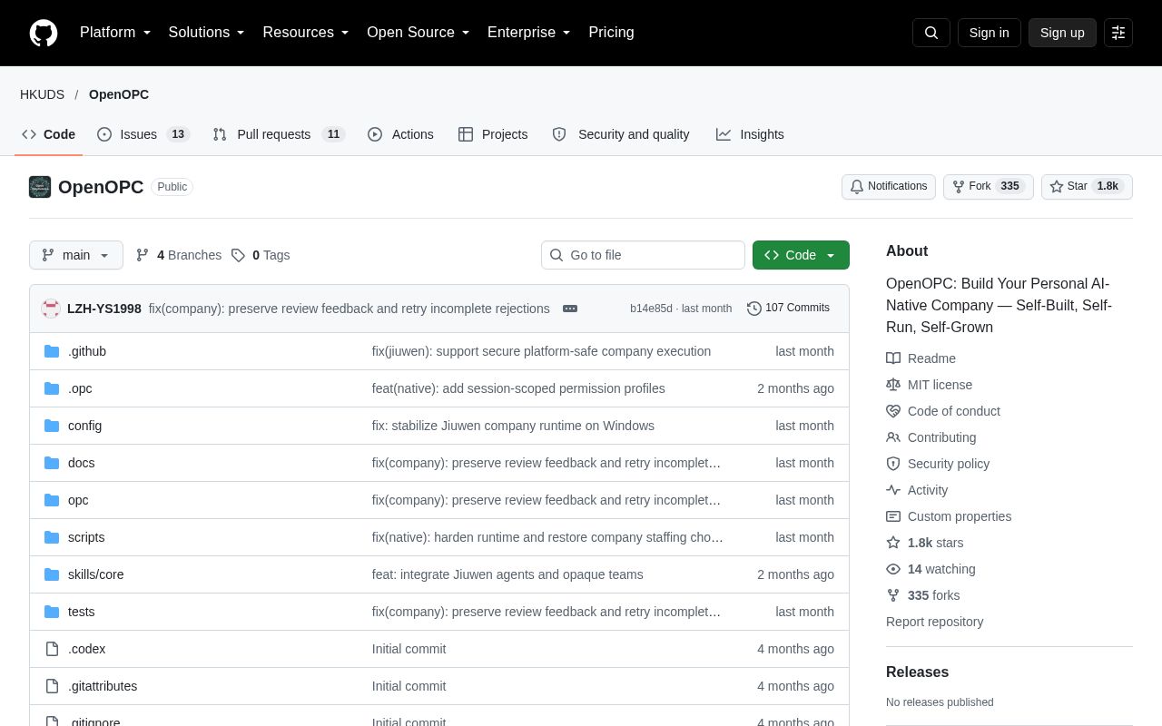1162x726 pixels.
Task: Click the Readme book icon
Action: pos(893,358)
